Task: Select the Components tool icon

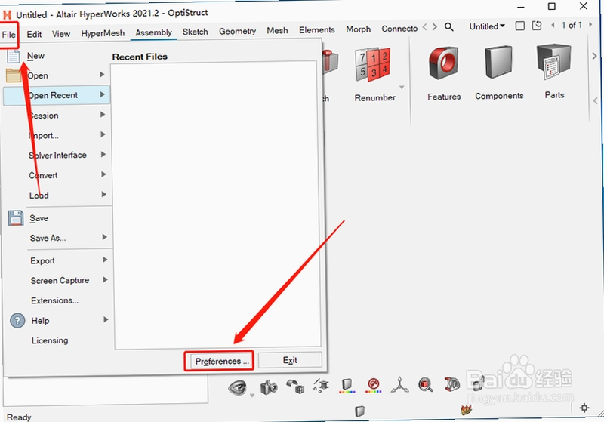Action: pos(498,63)
